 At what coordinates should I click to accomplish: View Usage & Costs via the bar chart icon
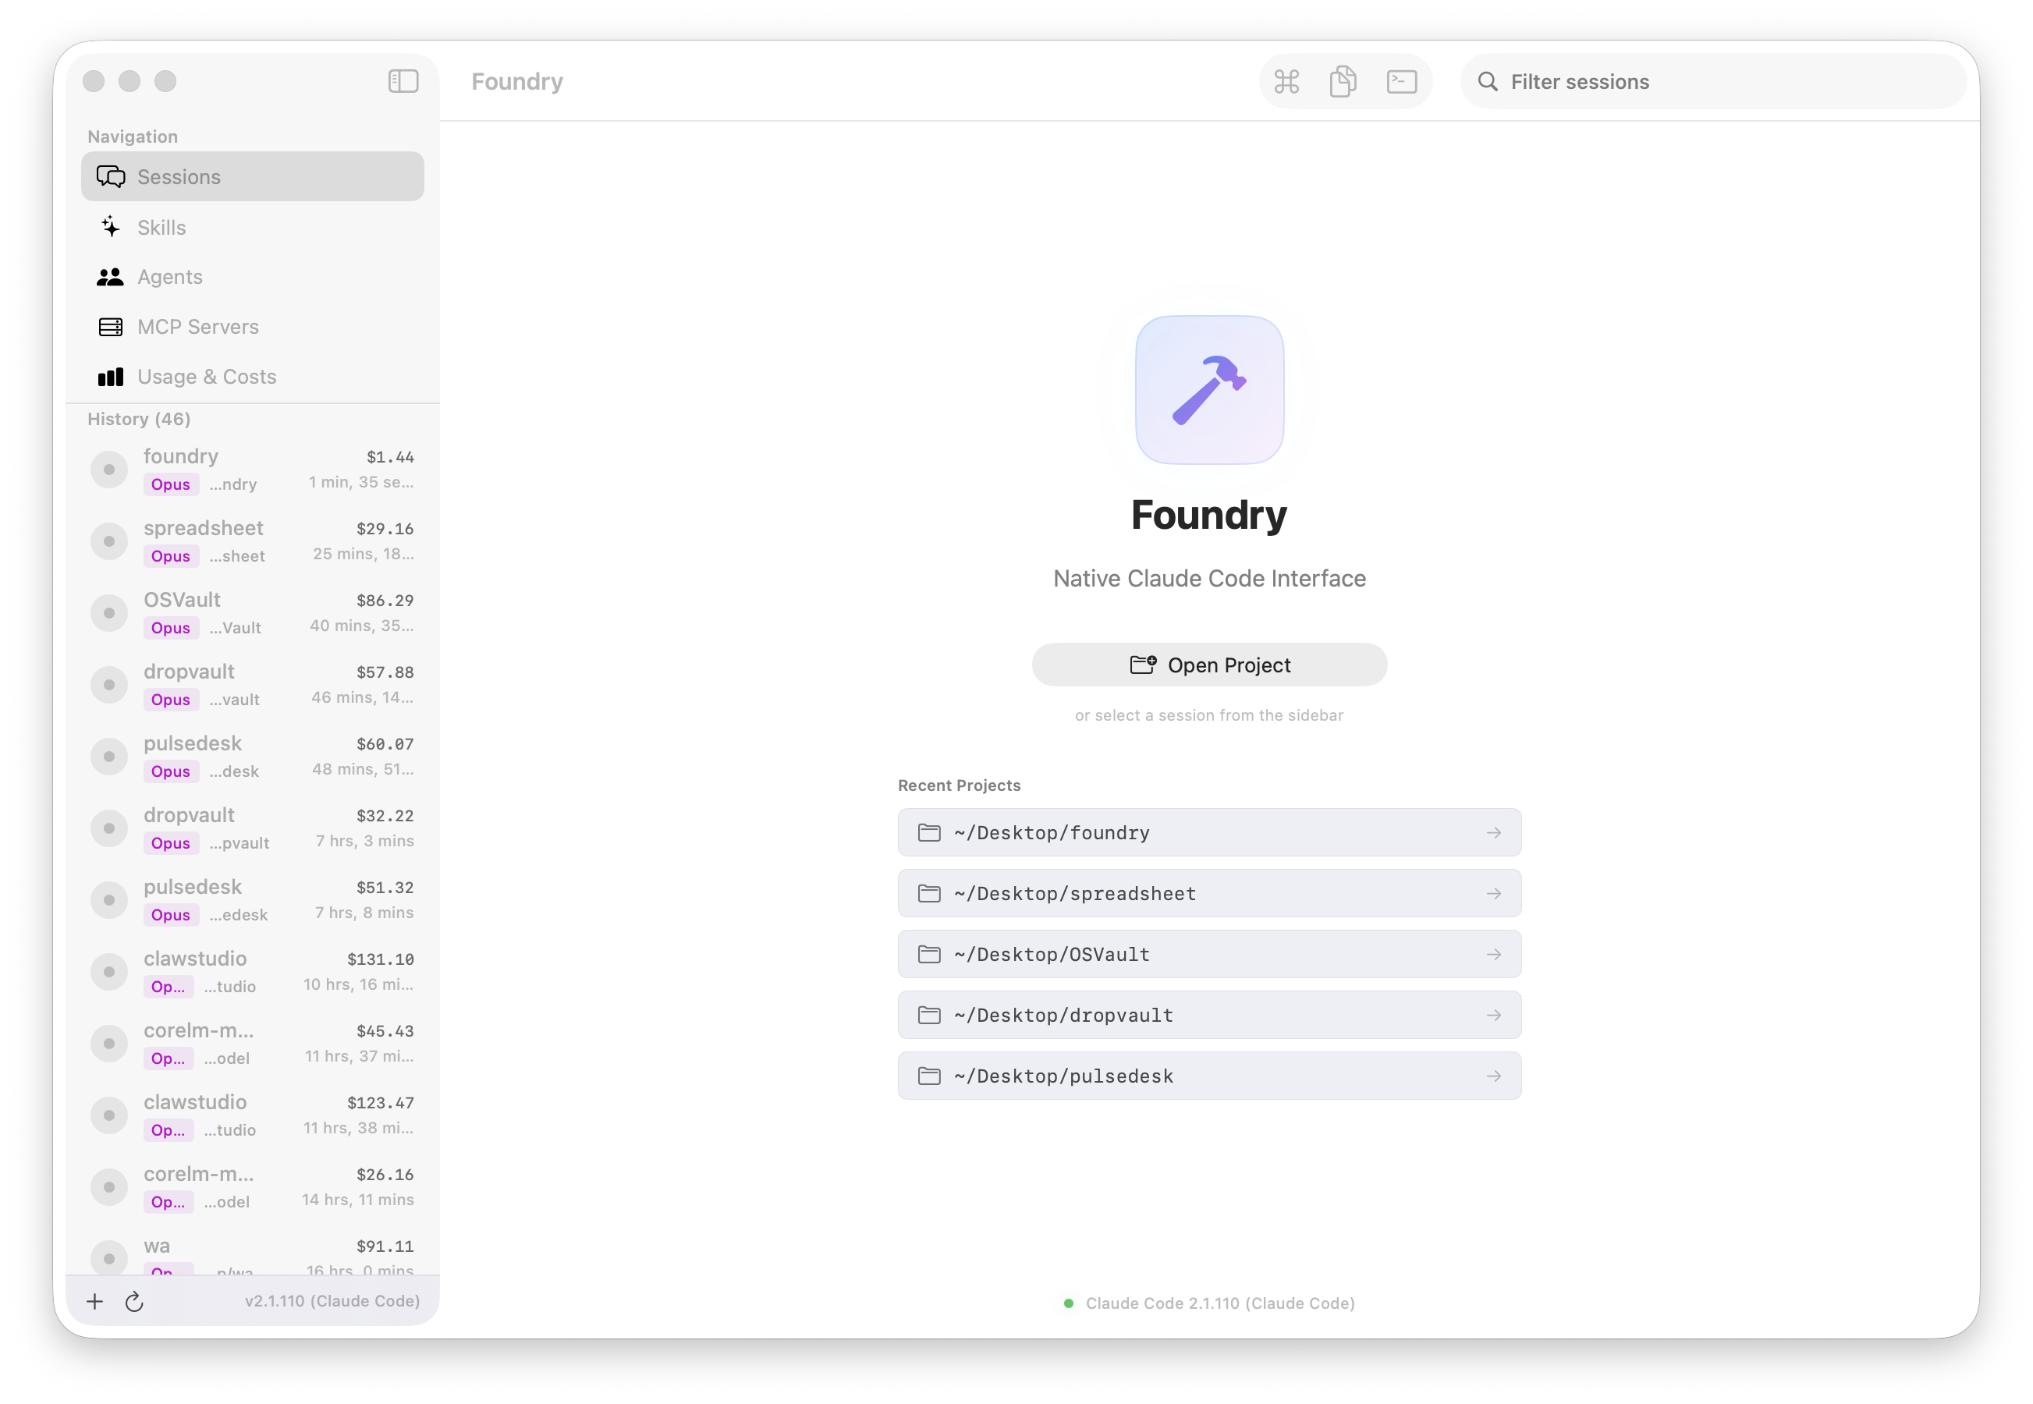(x=110, y=376)
